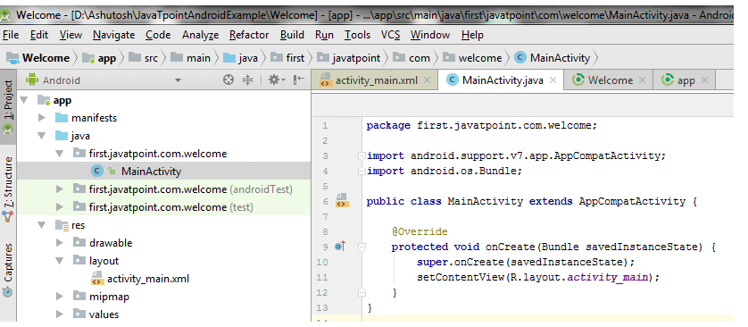Close the MainActivity.java tab

pos(553,80)
